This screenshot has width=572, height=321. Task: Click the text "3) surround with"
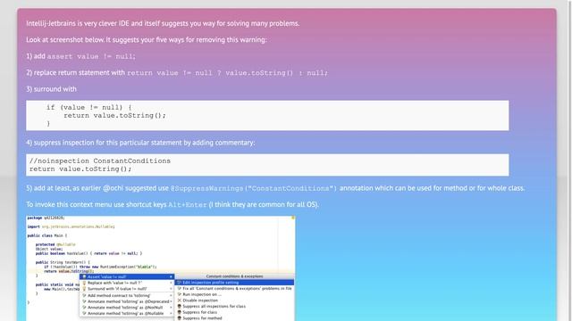[52, 89]
